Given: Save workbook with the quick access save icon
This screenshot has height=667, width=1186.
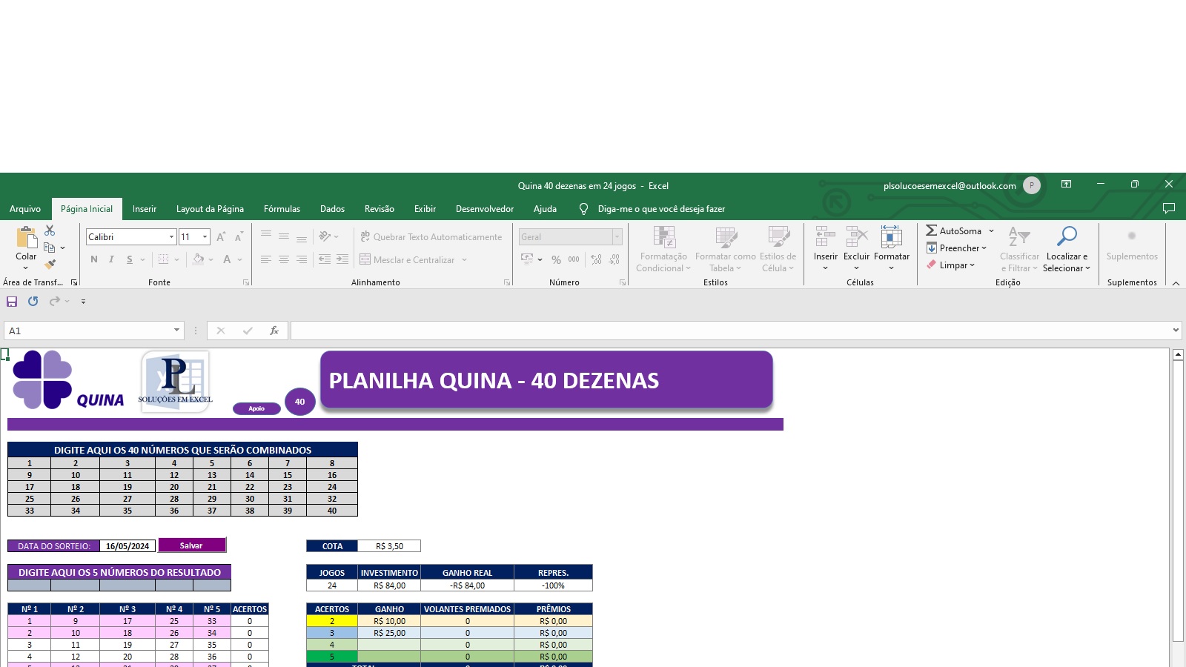Looking at the screenshot, I should (x=12, y=302).
